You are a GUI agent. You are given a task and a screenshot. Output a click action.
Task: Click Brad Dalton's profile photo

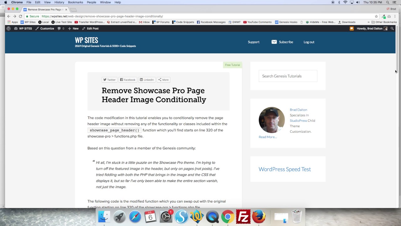click(x=272, y=120)
